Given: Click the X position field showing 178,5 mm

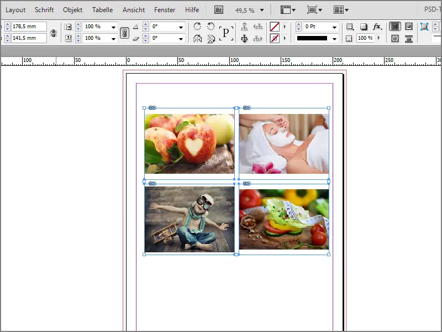Looking at the screenshot, I should pyautogui.click(x=28, y=25).
